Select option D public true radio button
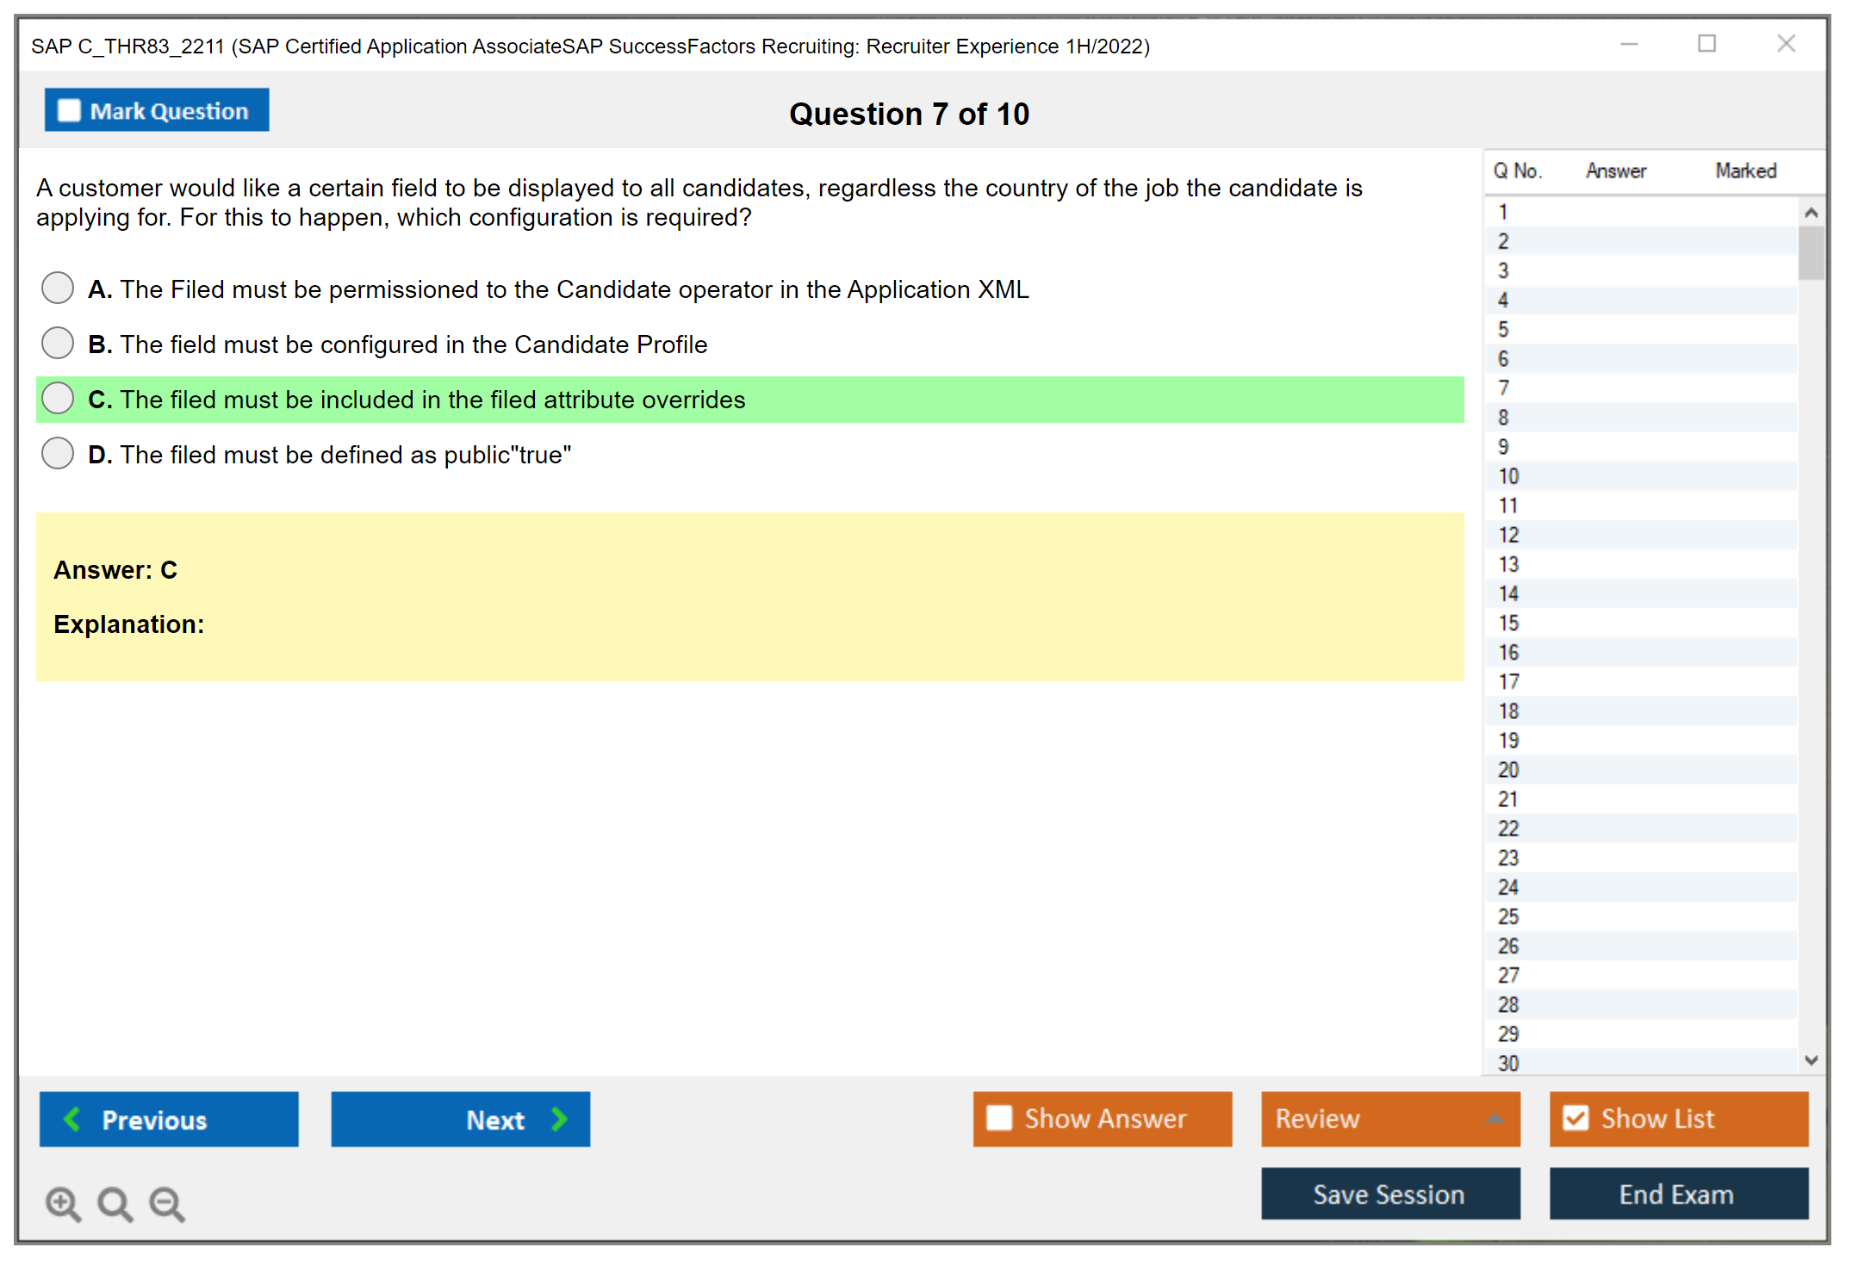 [x=58, y=453]
